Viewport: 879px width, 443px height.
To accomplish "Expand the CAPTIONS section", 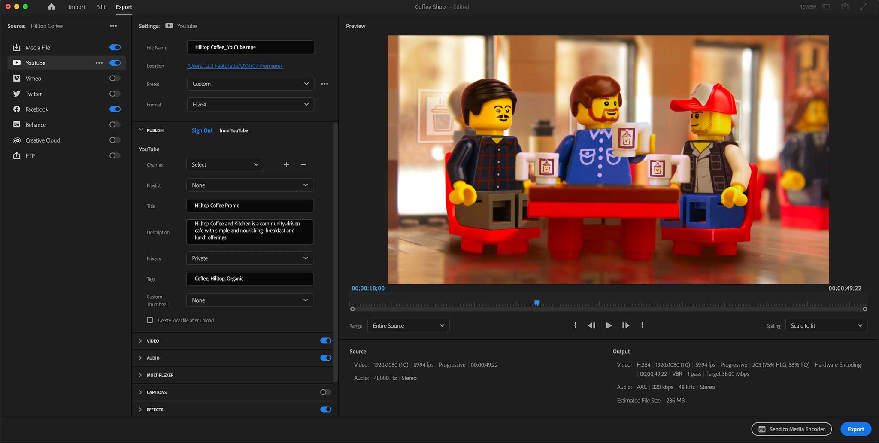I will [140, 392].
